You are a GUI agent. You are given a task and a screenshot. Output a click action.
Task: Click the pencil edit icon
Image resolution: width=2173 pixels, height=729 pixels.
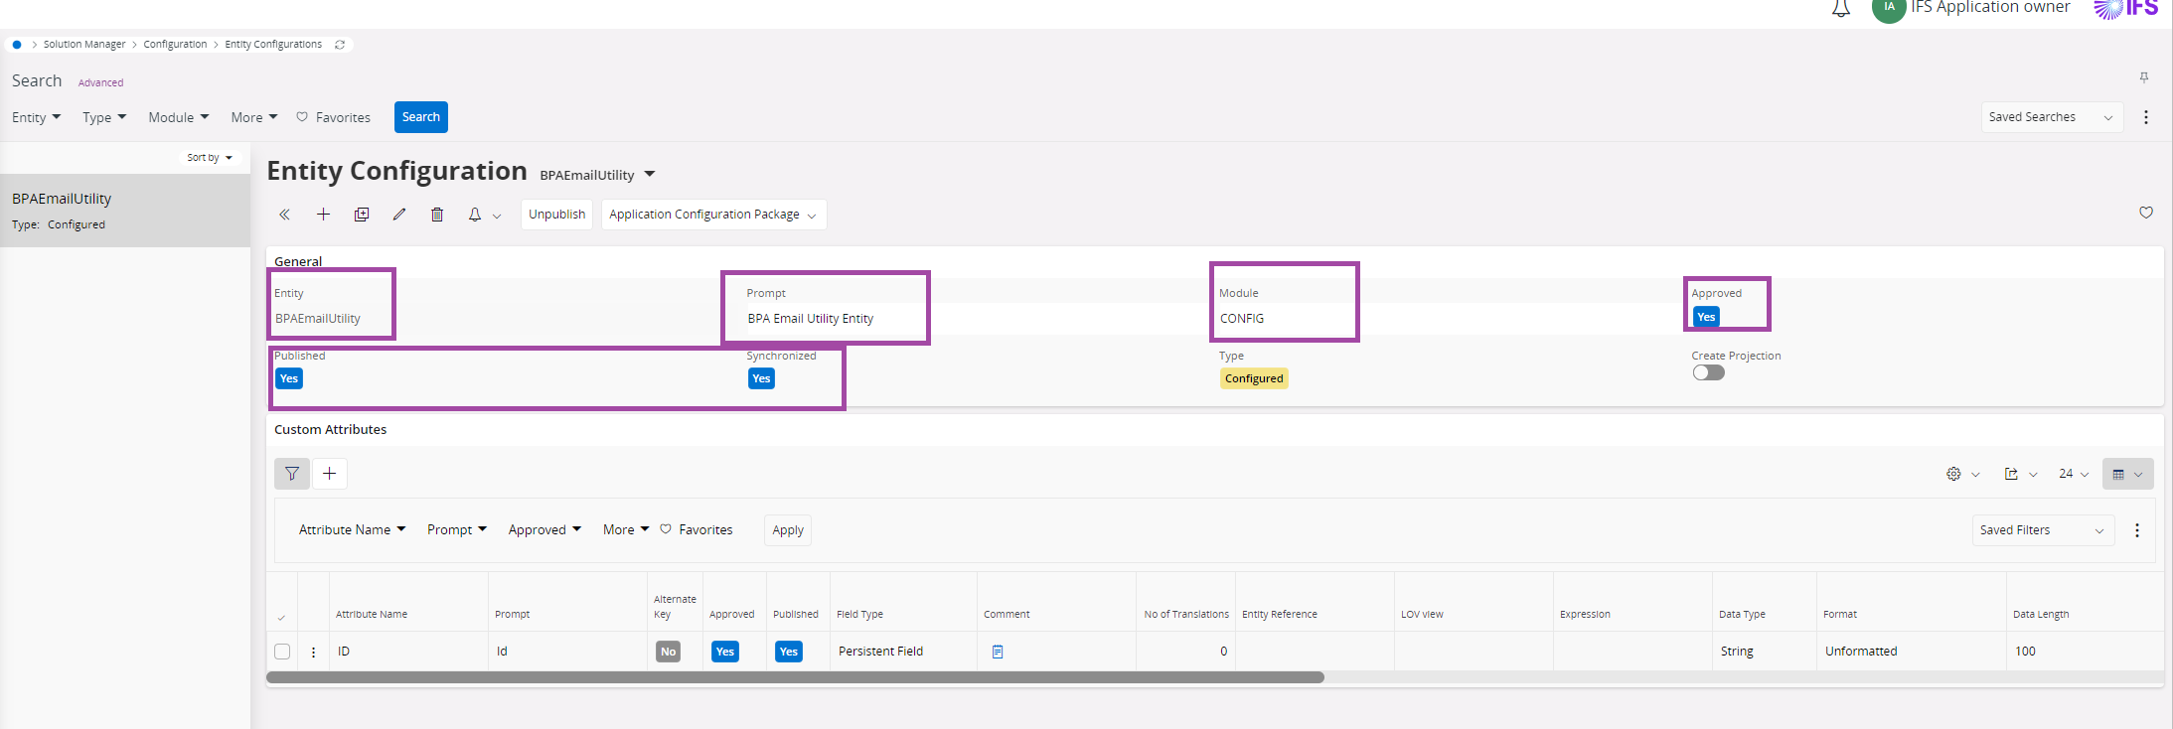pos(399,215)
